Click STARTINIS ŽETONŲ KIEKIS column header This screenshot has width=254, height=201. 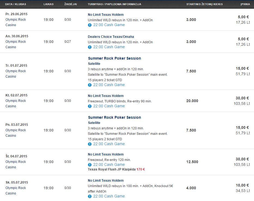(205, 4)
